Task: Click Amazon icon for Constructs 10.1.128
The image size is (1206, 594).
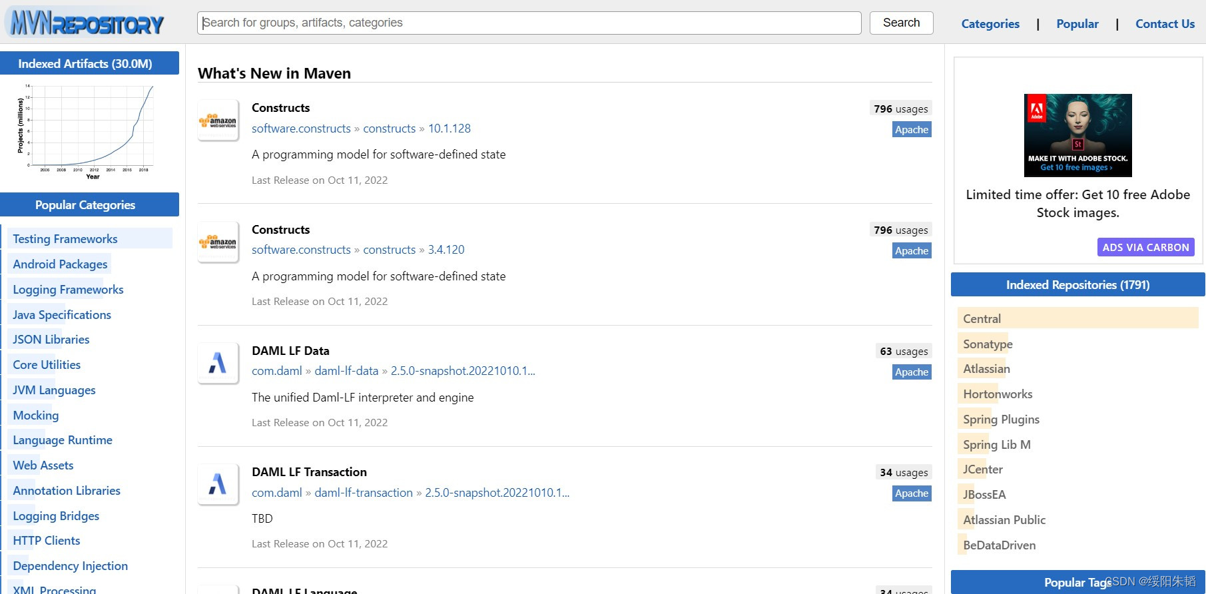Action: coord(218,121)
